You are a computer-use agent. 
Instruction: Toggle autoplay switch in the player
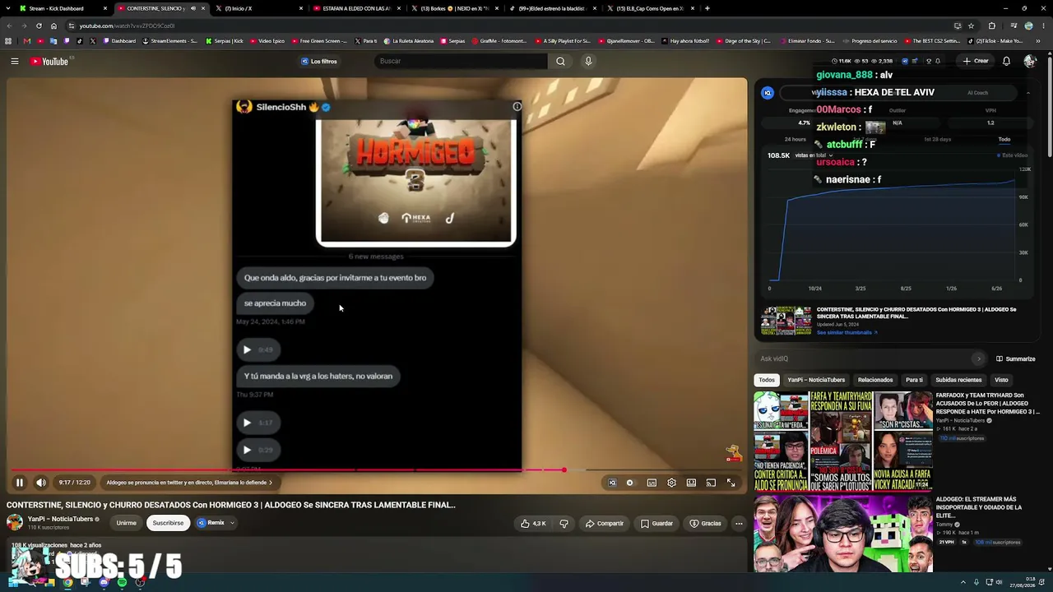tap(630, 483)
